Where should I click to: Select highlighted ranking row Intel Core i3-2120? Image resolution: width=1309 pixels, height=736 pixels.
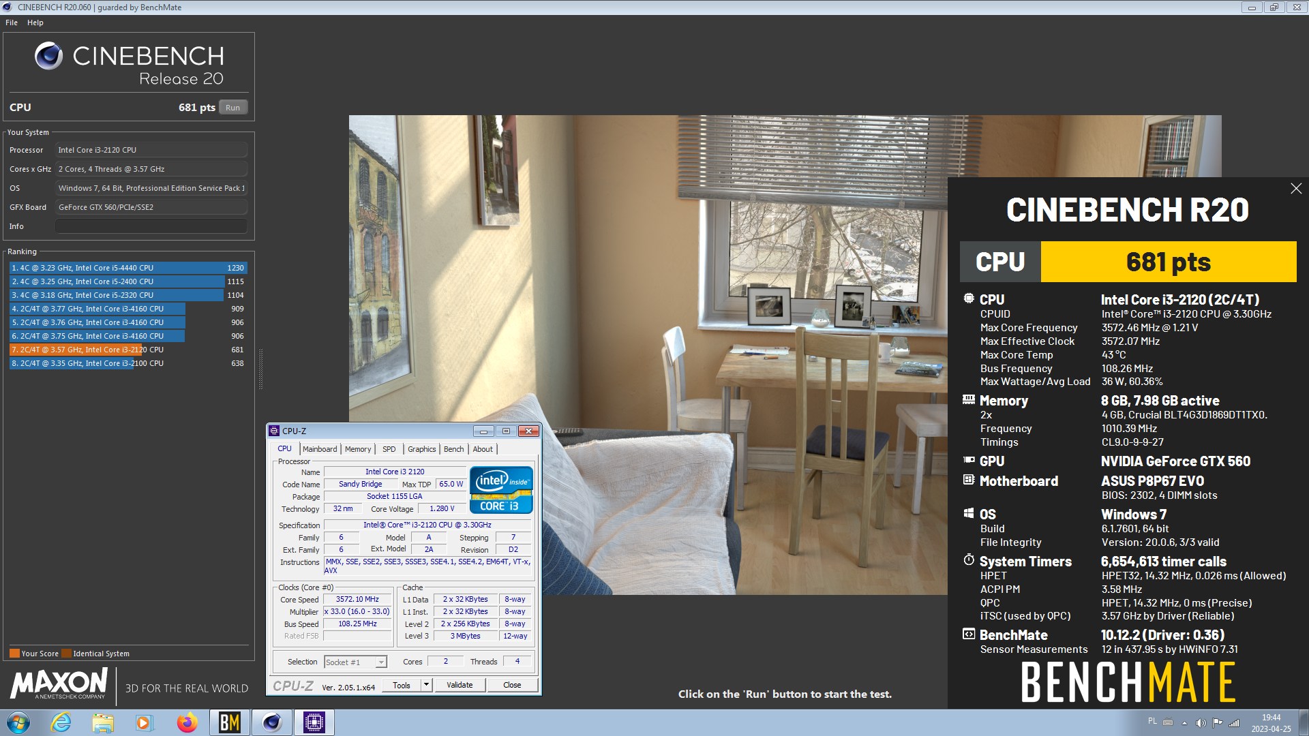click(128, 350)
